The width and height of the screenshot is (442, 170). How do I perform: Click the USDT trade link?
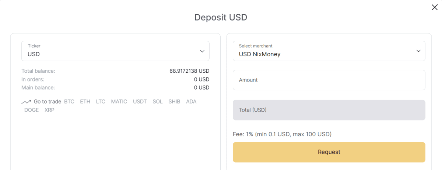(140, 102)
